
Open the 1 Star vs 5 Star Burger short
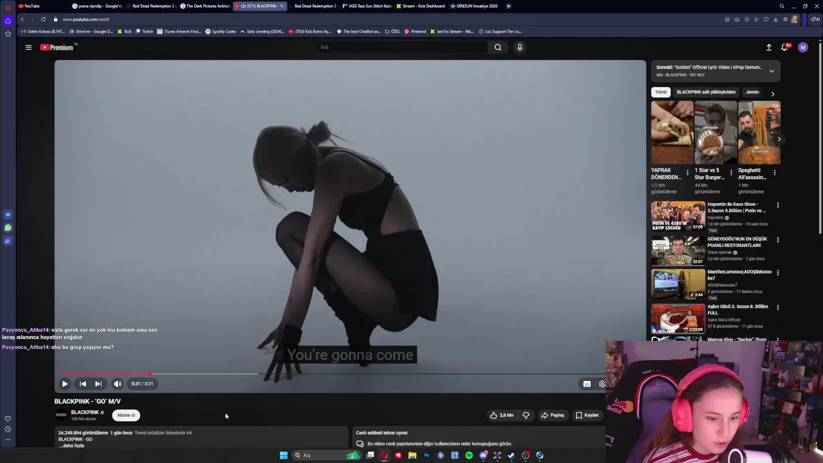click(716, 132)
